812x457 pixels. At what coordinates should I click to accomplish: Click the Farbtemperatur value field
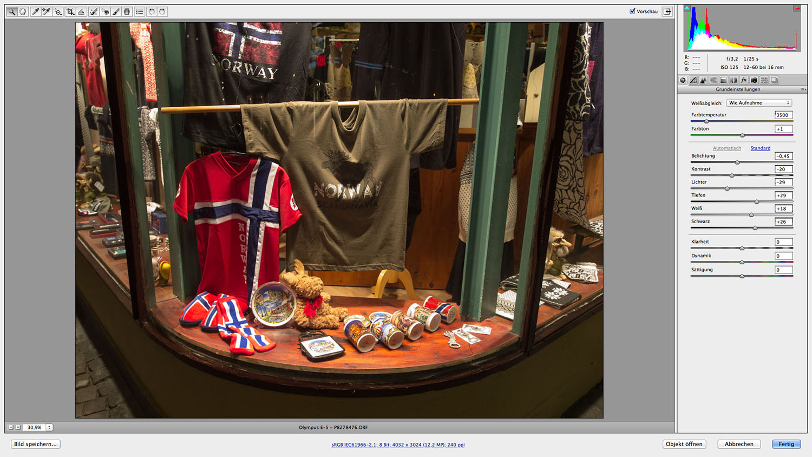click(x=783, y=115)
